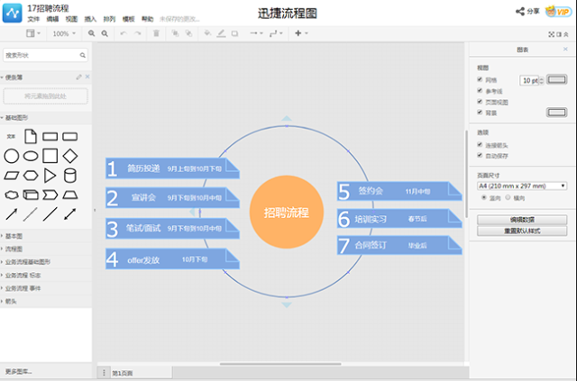Toggle the 参考线 guides checkbox
The image size is (577, 381).
(x=480, y=90)
